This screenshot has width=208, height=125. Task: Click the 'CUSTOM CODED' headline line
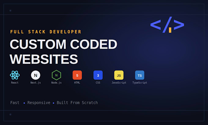click(x=63, y=44)
